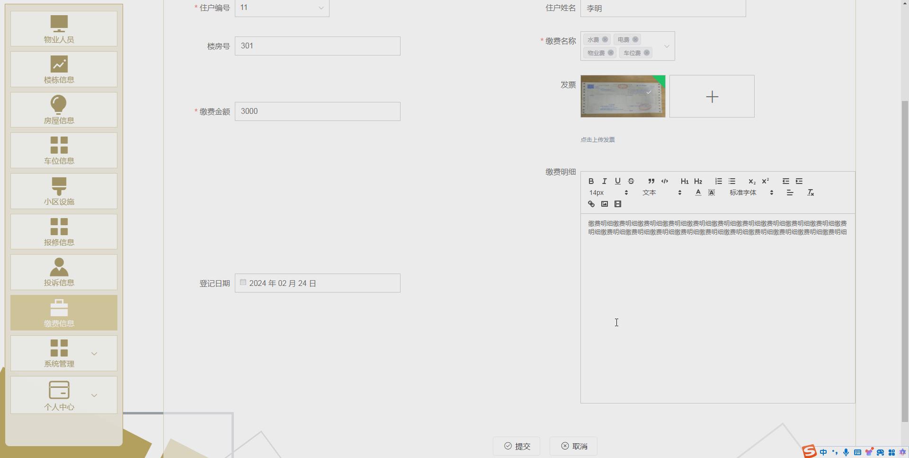Remove the 电费 tag
Screen dimensions: 909x458
635,40
